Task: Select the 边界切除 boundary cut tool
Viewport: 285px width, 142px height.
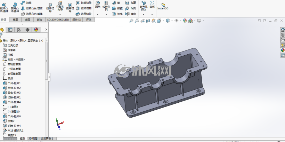Action: (x=84, y=14)
